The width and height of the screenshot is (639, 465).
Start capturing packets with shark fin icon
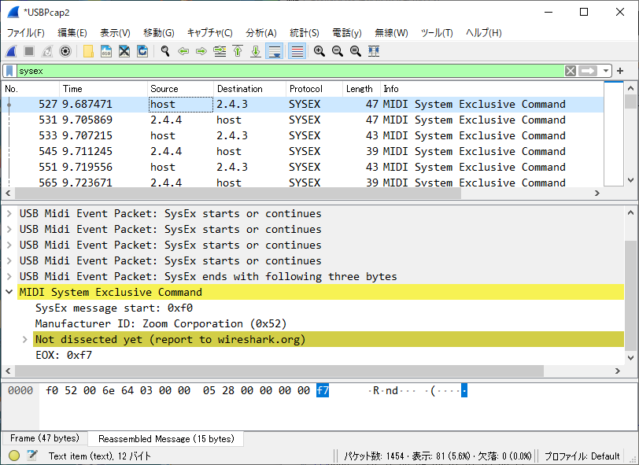[11, 51]
